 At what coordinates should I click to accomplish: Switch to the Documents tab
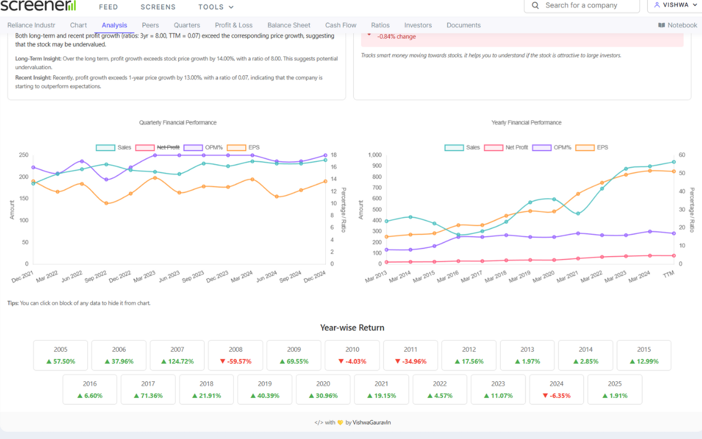click(463, 25)
